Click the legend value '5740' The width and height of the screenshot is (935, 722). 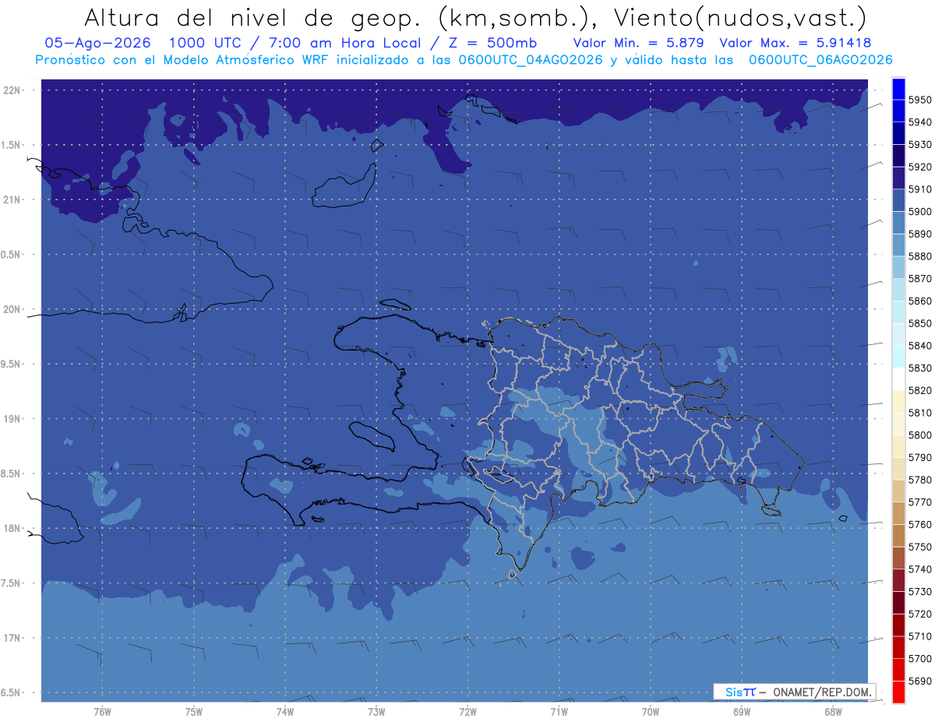pos(919,569)
